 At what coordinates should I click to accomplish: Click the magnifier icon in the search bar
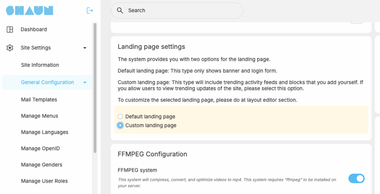(120, 10)
